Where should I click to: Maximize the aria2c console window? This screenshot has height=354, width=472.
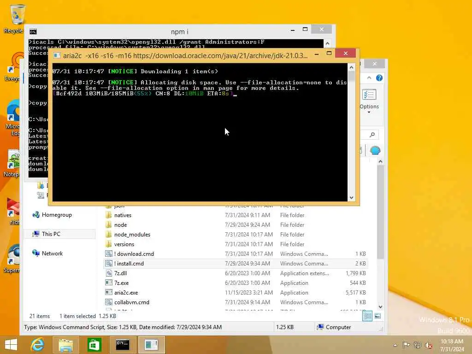(x=329, y=53)
